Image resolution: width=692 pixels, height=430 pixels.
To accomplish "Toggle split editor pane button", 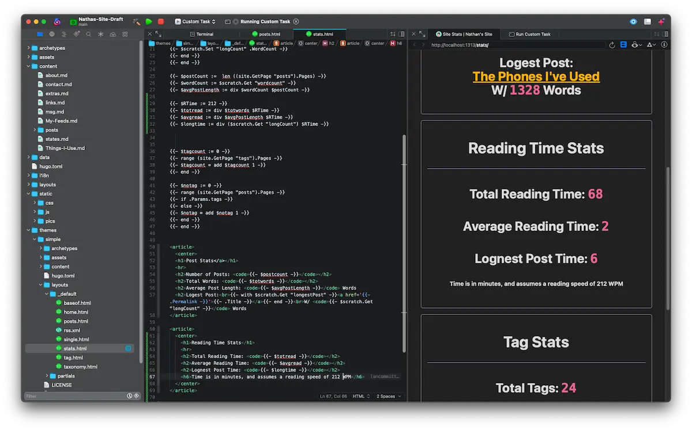I will 402,34.
